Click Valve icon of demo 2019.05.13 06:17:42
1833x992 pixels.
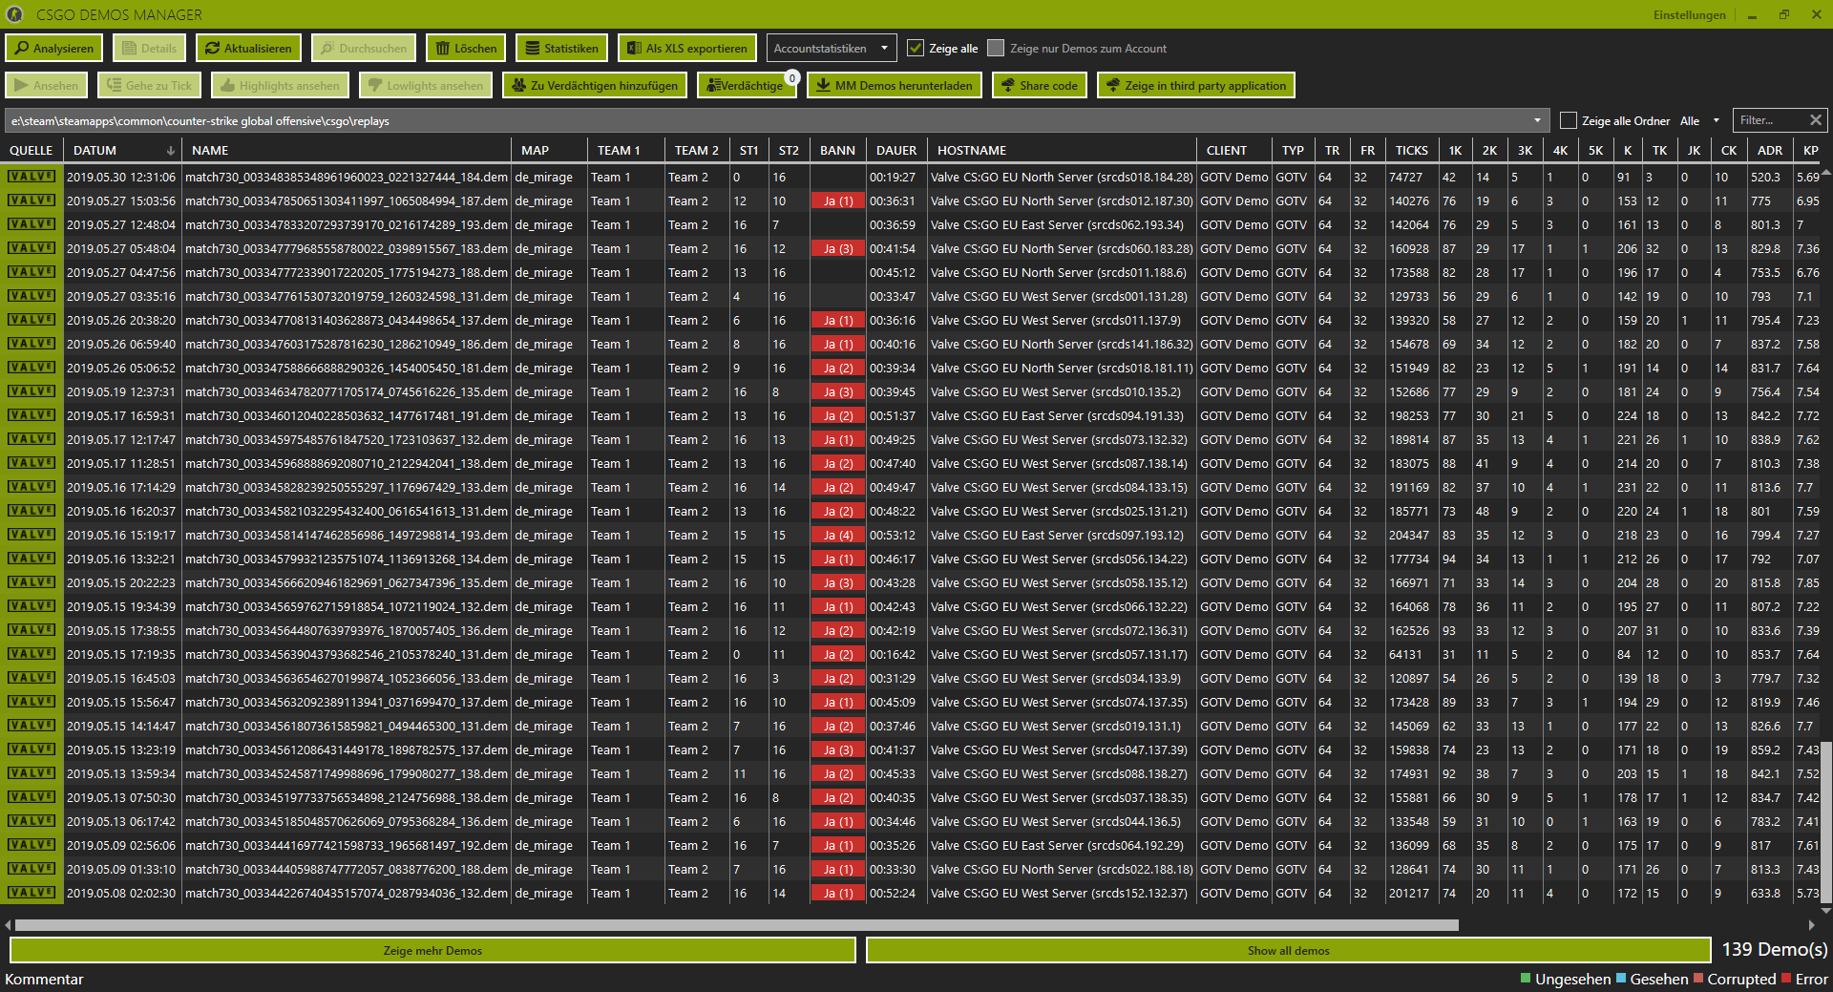(x=32, y=821)
